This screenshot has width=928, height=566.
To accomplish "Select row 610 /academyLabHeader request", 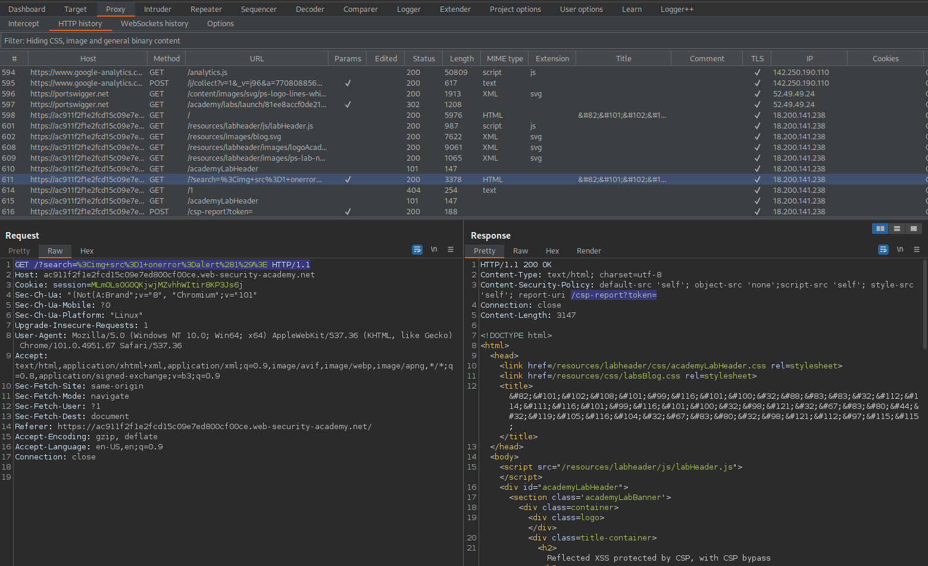I will tap(464, 169).
